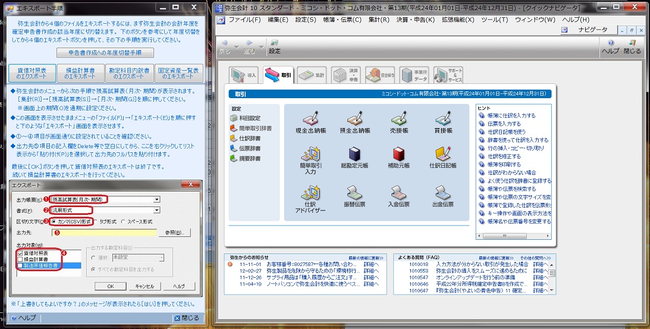The width and height of the screenshot is (650, 329).
Task: Click the document icon left of ファイル menu
Action: click(x=221, y=20)
